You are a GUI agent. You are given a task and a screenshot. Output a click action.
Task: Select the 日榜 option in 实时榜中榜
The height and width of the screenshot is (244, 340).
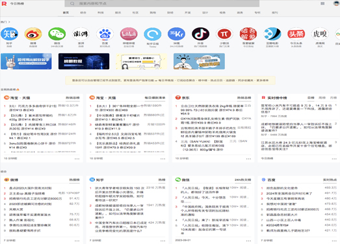click(311, 98)
